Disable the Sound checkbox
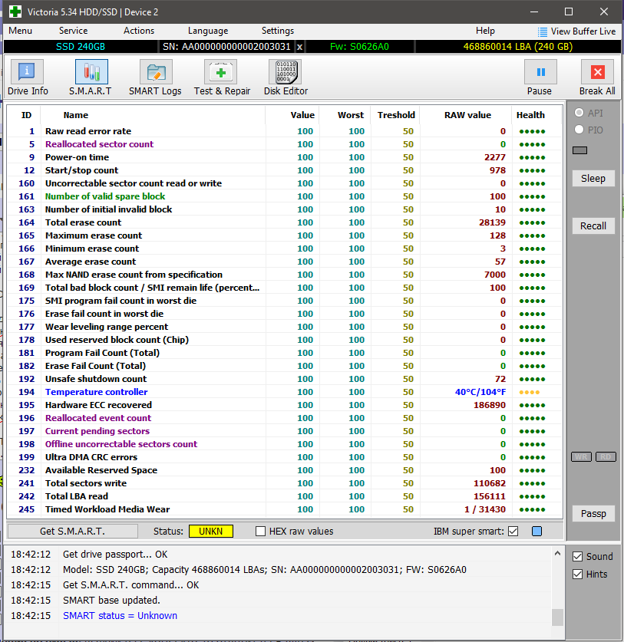Viewport: 624px width, 642px height. [x=579, y=557]
